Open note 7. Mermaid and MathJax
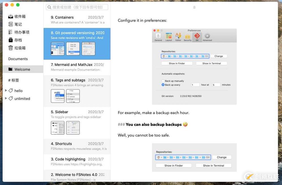This screenshot has width=282, height=185. [77, 67]
